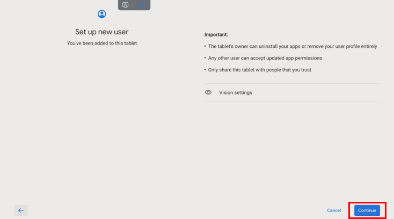394x219 pixels.
Task: Go back using the left arrow button
Action: tap(21, 210)
